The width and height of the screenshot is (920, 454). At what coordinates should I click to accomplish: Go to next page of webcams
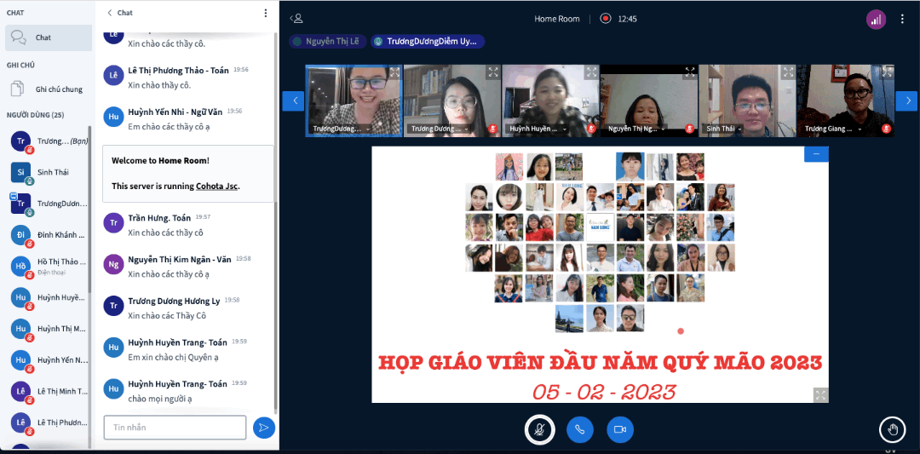(x=906, y=101)
